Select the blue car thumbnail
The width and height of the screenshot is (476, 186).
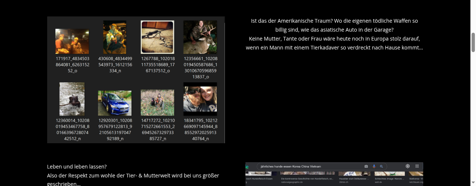pos(115,103)
